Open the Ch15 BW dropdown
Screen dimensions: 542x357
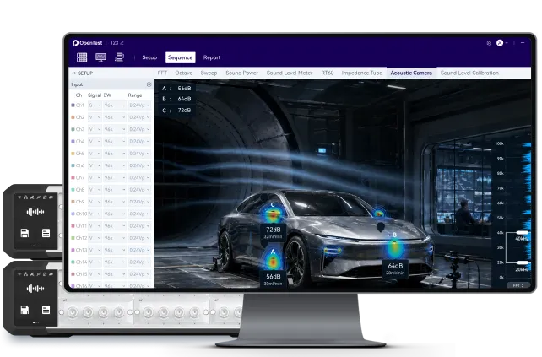tap(115, 274)
